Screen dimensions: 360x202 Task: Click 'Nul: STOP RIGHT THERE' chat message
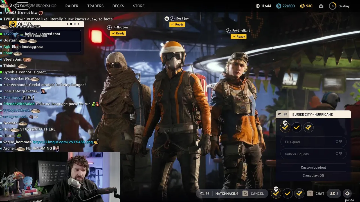click(28, 129)
